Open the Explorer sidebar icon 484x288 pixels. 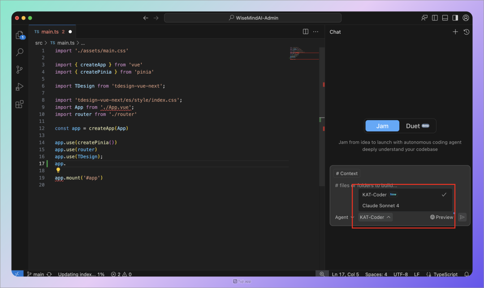(x=19, y=35)
